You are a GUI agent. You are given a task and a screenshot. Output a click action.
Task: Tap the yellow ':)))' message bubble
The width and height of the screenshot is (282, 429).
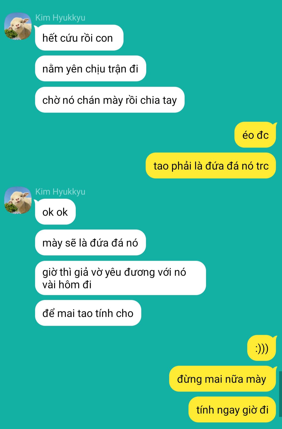(x=262, y=348)
